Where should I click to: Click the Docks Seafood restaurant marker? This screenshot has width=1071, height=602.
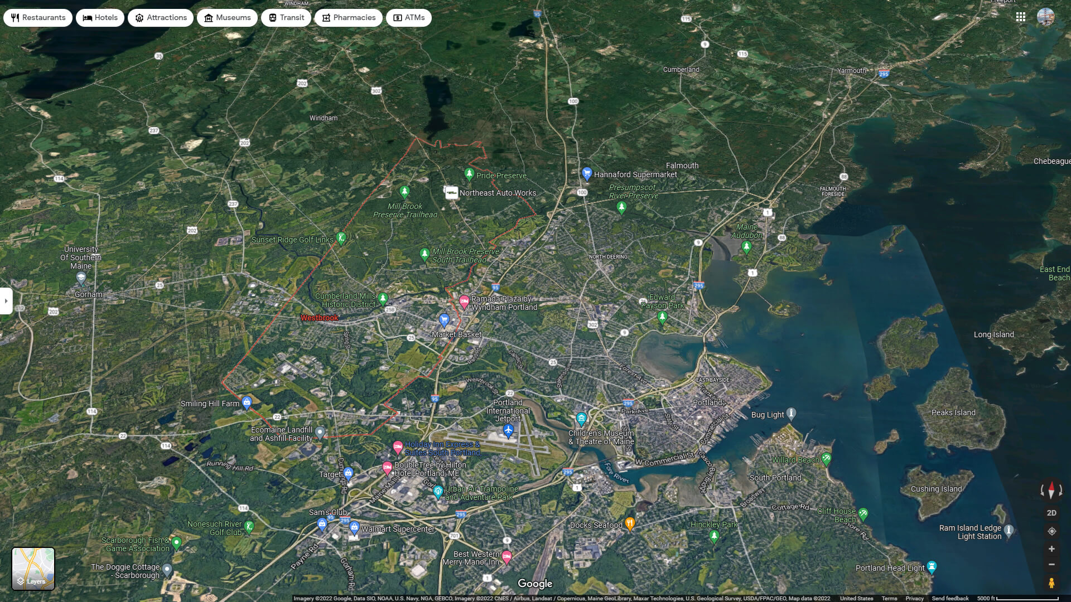pos(631,523)
